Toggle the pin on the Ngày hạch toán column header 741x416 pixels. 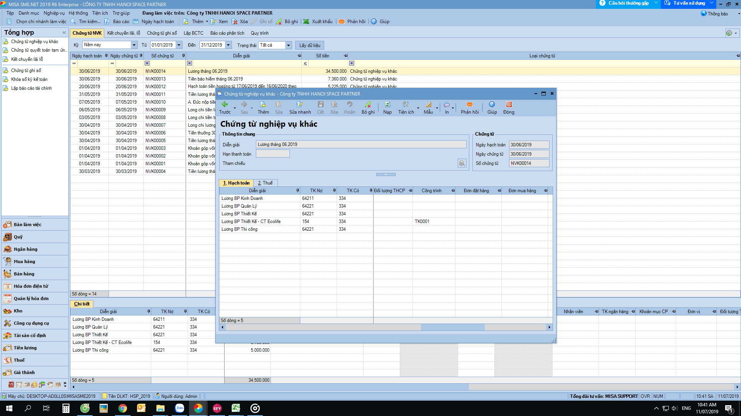[106, 56]
